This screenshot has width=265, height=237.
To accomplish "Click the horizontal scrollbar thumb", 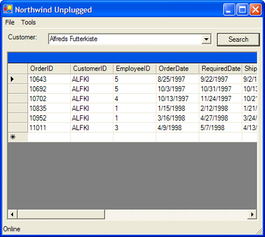I will coord(61,214).
